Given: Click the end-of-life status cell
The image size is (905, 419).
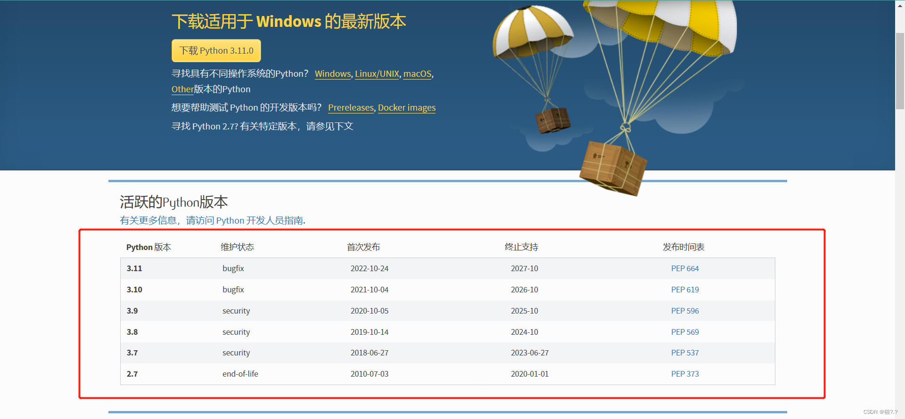Looking at the screenshot, I should pos(240,374).
